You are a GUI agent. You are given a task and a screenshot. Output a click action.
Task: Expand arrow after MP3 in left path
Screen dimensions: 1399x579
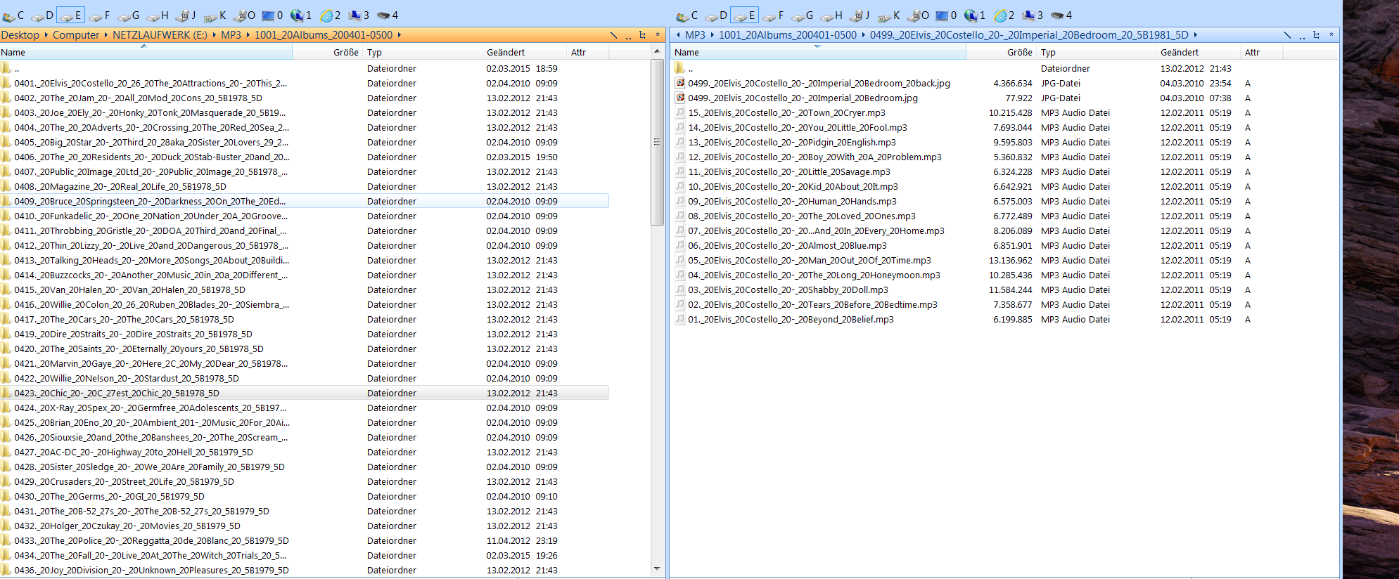pyautogui.click(x=248, y=35)
